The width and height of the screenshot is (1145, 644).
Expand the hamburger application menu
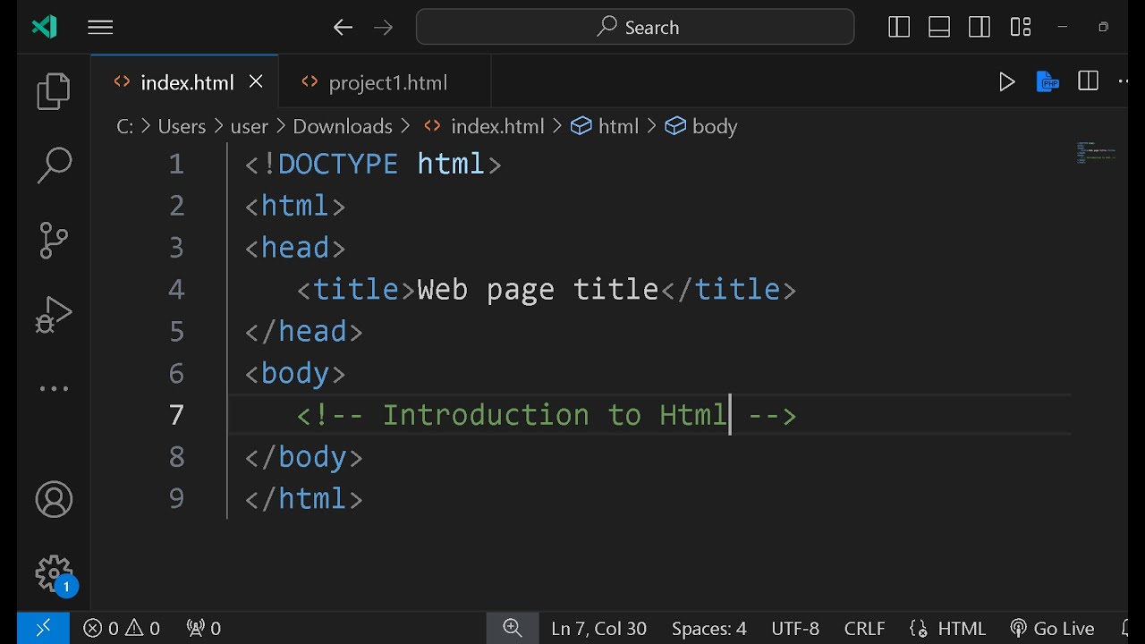pyautogui.click(x=100, y=28)
